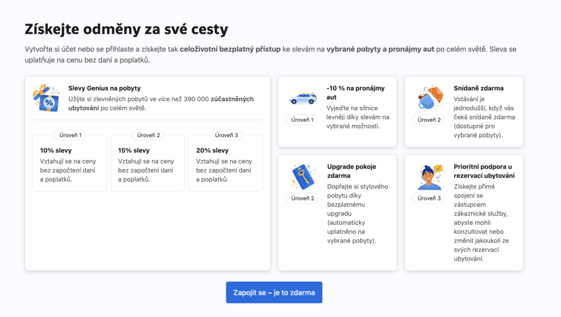Click "Zapojit se – je to zdarma" button
The width and height of the screenshot is (561, 317).
click(274, 292)
